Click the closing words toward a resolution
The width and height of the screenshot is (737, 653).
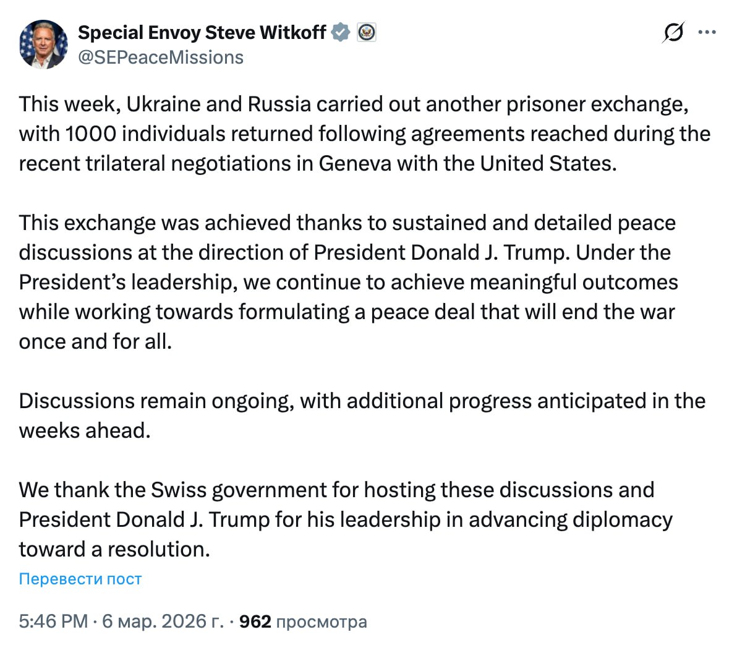point(114,549)
